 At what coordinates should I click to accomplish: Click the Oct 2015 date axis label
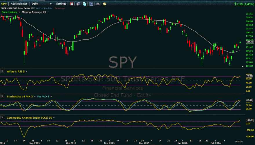pyautogui.click(x=71, y=143)
